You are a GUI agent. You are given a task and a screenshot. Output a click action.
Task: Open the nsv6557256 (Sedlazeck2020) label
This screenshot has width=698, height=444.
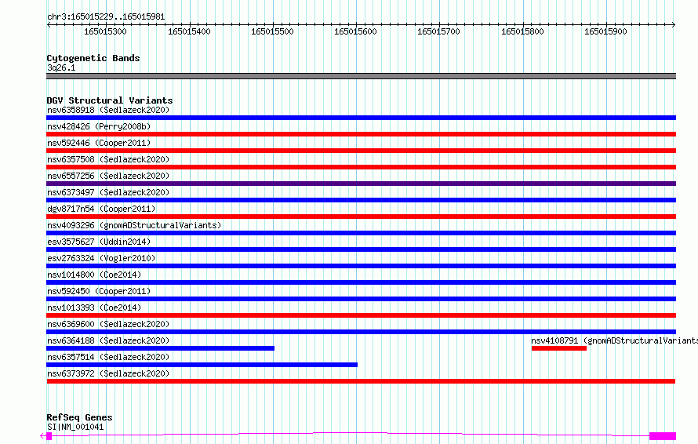(x=108, y=176)
